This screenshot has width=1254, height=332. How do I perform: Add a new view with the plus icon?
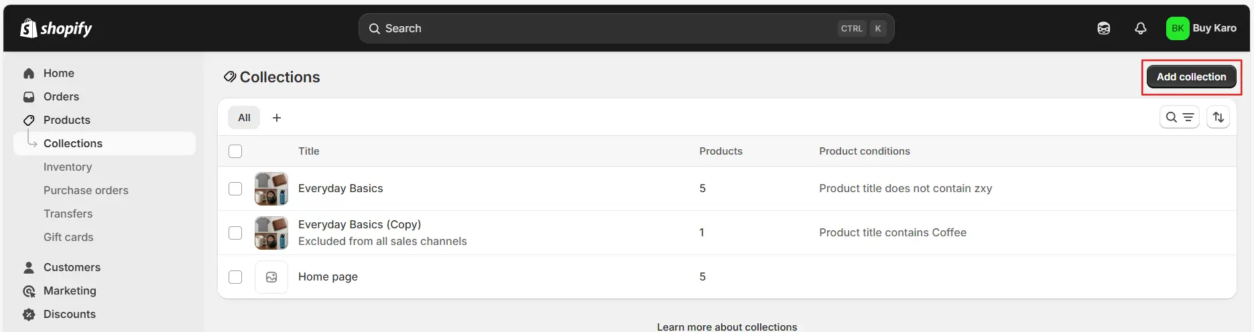[277, 118]
